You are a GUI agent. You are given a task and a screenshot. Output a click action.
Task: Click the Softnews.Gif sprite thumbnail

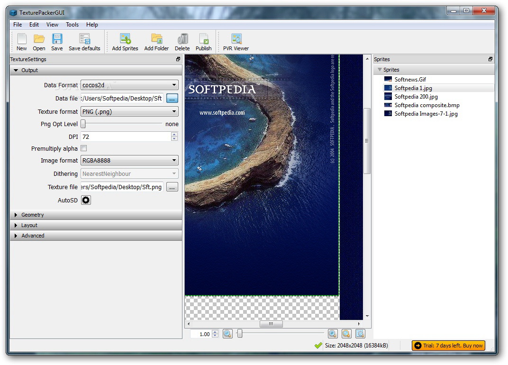tap(388, 79)
